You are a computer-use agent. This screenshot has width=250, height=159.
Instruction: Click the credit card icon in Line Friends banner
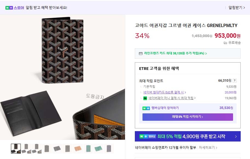(x=141, y=54)
